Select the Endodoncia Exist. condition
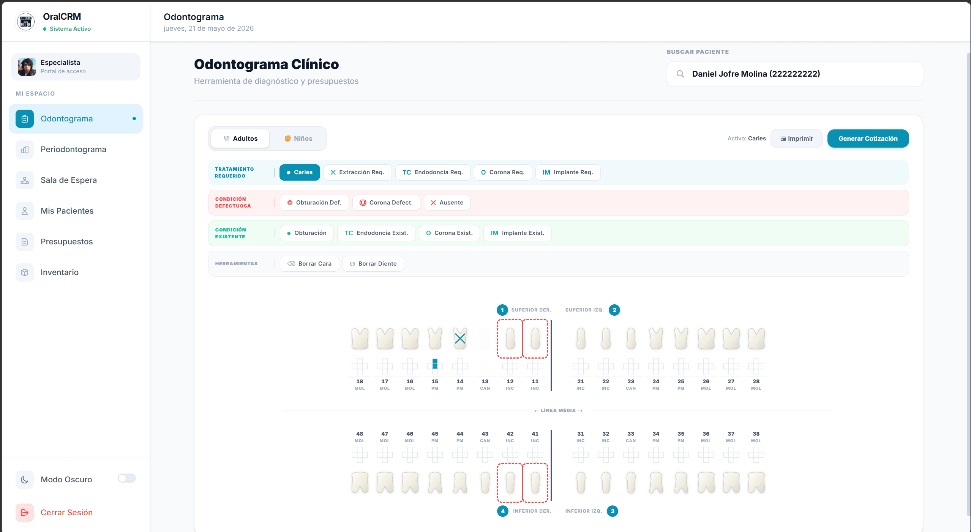 point(376,233)
